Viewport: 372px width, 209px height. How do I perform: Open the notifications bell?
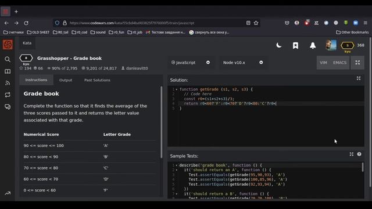click(x=313, y=45)
